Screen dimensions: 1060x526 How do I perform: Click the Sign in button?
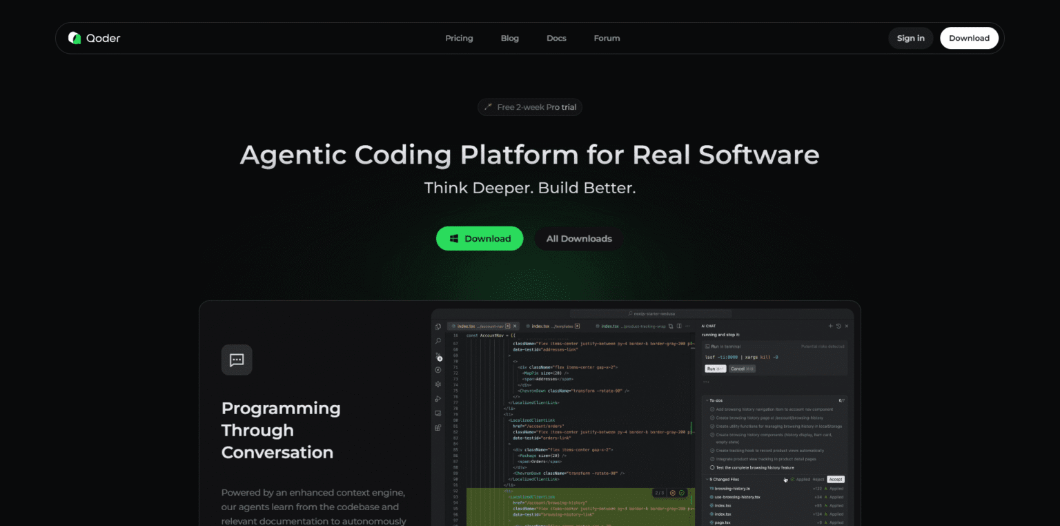[x=910, y=38]
